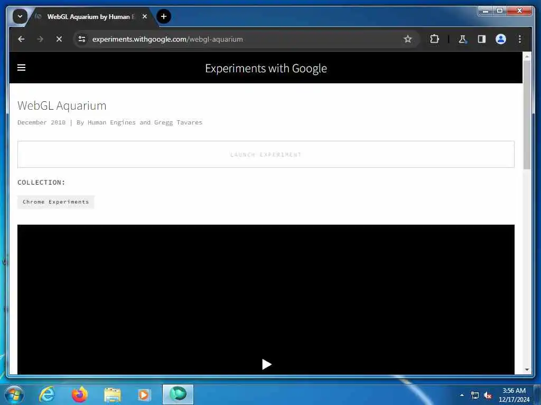Image resolution: width=541 pixels, height=405 pixels.
Task: Show hidden system tray icons
Action: (462, 395)
